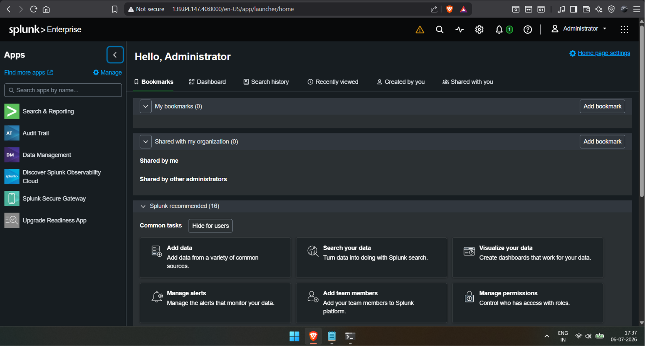This screenshot has width=645, height=346.
Task: Open the Upgrade Readiness App icon
Action: 12,220
